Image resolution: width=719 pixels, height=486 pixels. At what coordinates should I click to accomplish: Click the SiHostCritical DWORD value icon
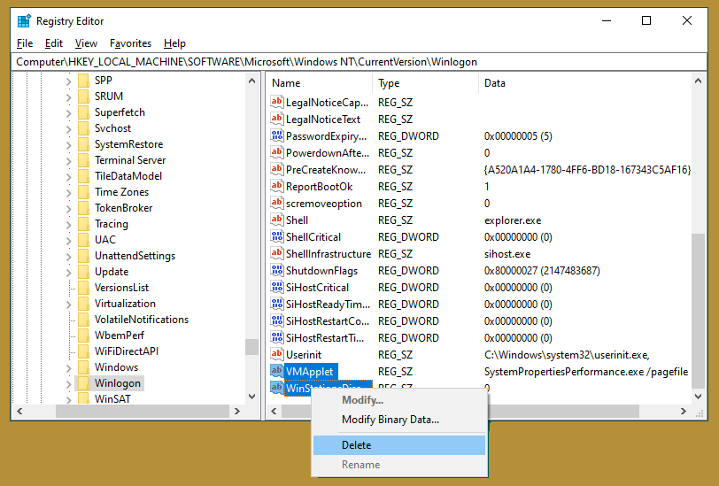point(276,287)
